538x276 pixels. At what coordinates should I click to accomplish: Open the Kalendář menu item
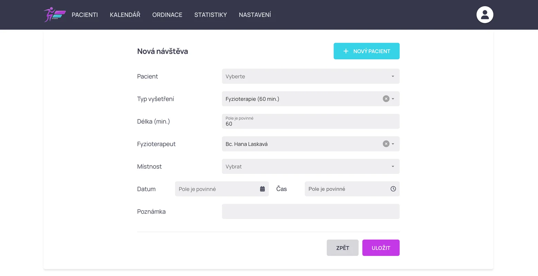(125, 15)
